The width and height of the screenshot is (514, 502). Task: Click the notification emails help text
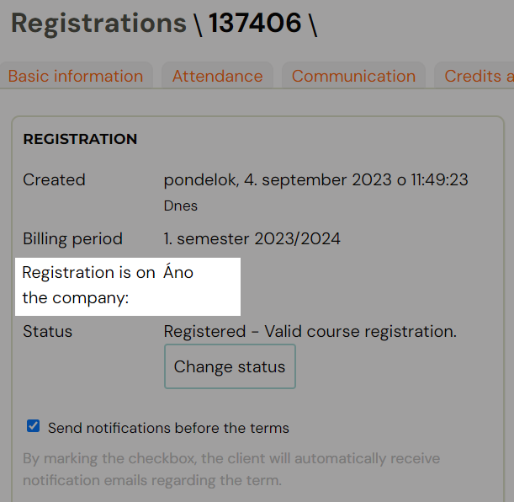pos(231,469)
